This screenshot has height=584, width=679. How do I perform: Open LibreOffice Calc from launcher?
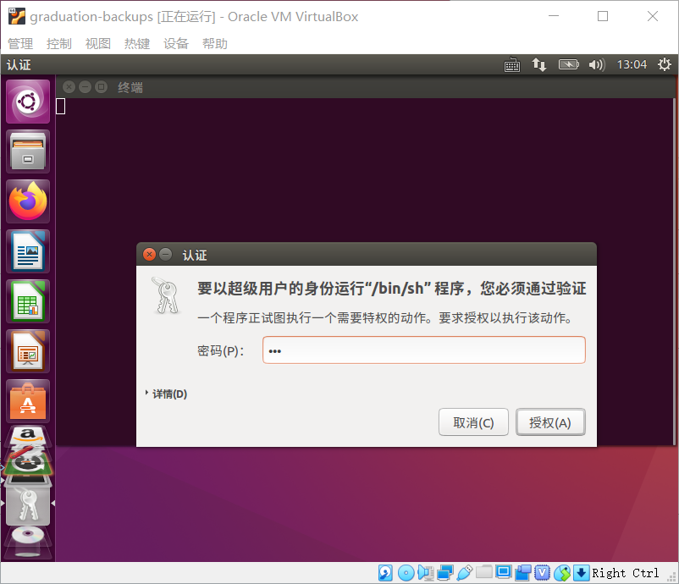(x=28, y=302)
